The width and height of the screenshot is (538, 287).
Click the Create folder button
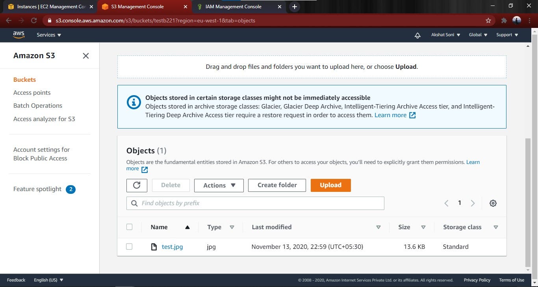(x=277, y=185)
